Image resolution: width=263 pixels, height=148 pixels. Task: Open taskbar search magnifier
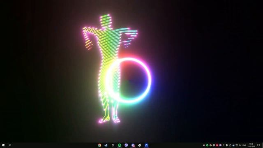pyautogui.click(x=10, y=145)
